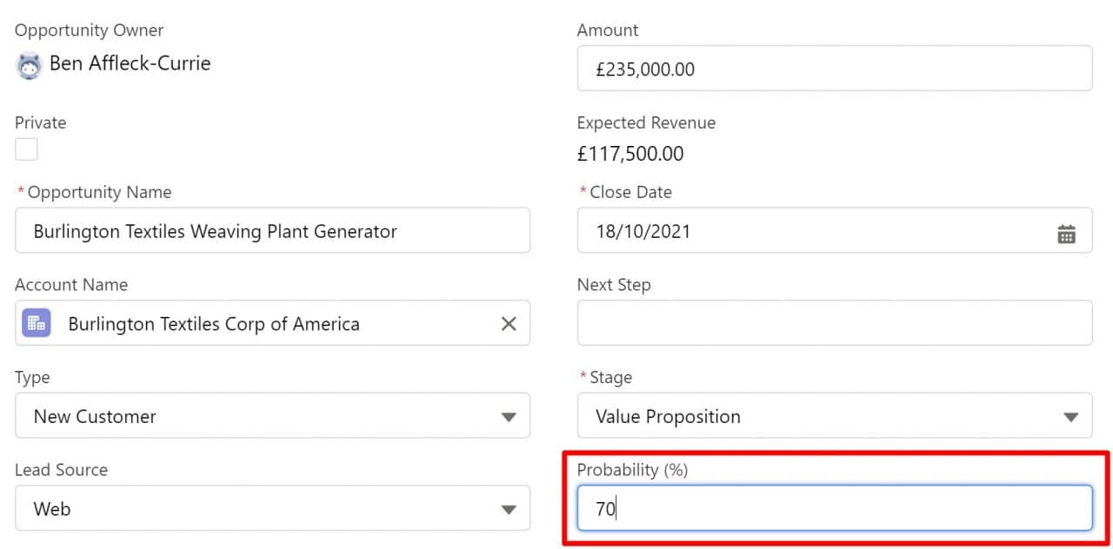Click into the Probability (%) field

click(834, 508)
